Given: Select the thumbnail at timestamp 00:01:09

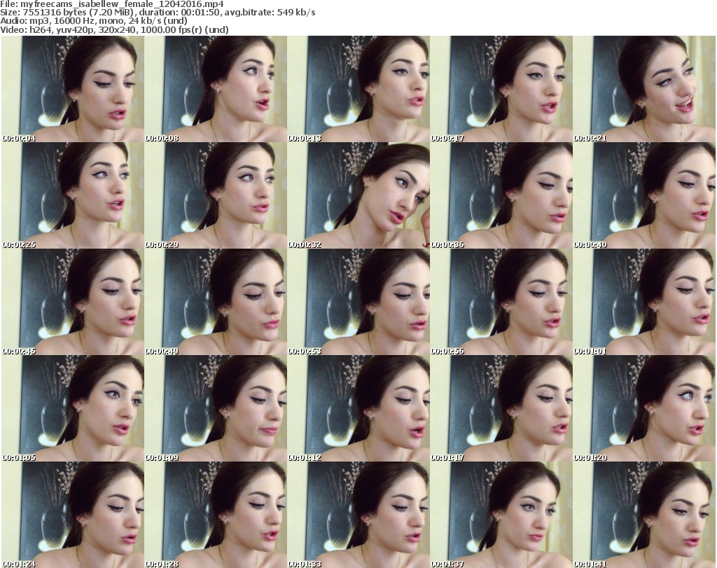Looking at the screenshot, I should coord(216,408).
